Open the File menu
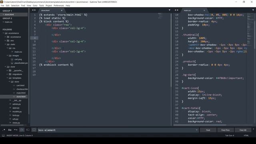 2,6
